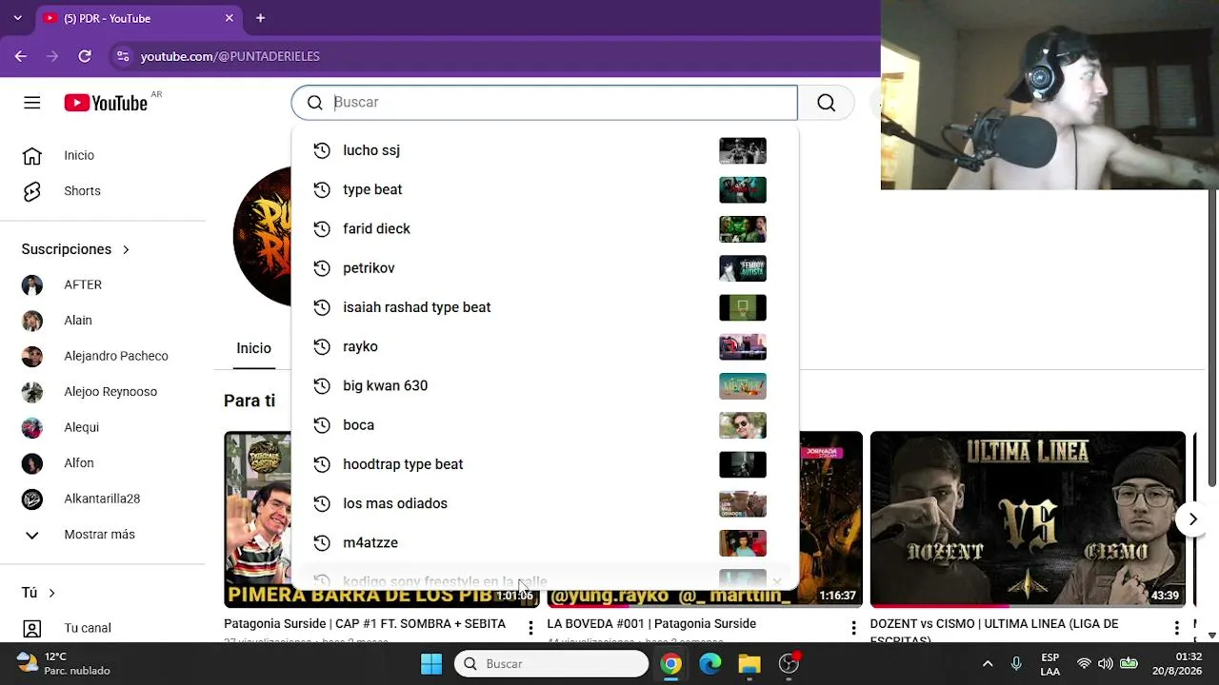The image size is (1219, 685).
Task: Click the 'boca' suggestion thumbnail
Action: coord(743,425)
